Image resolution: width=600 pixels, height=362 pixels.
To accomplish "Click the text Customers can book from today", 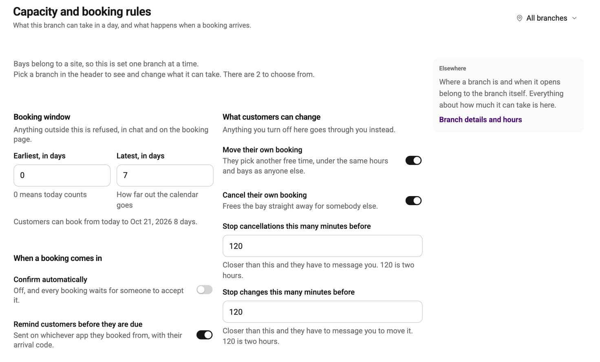I will pos(105,222).
